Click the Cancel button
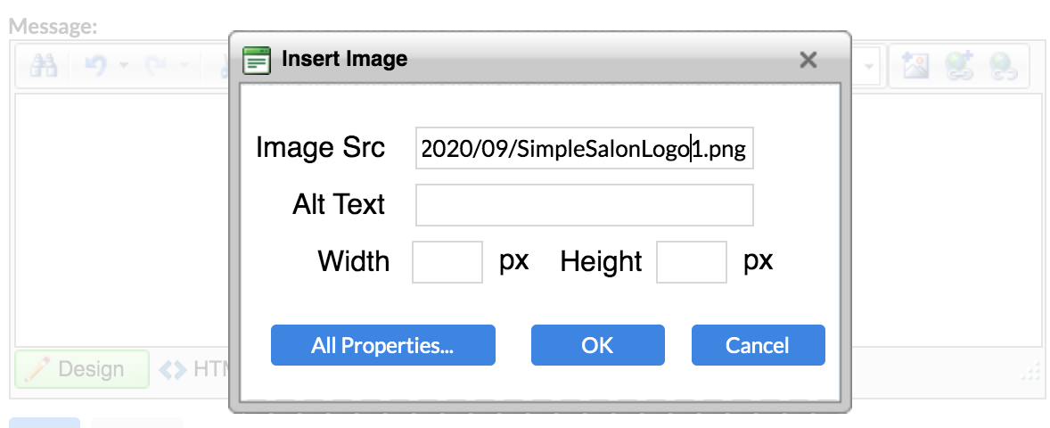This screenshot has height=428, width=1050. pyautogui.click(x=758, y=345)
